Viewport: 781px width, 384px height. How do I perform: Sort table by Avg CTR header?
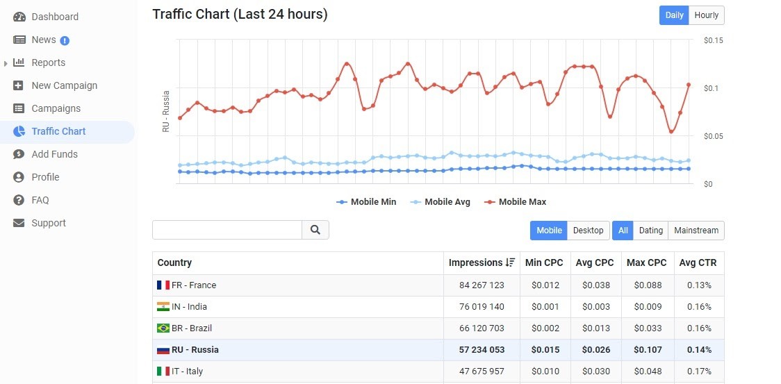698,262
